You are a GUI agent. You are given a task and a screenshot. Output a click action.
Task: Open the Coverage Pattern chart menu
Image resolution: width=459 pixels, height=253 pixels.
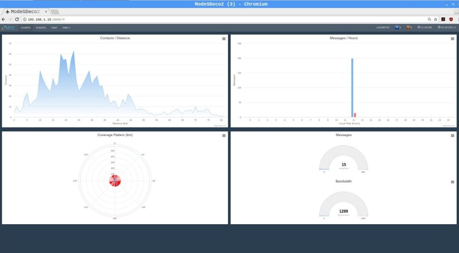point(224,136)
